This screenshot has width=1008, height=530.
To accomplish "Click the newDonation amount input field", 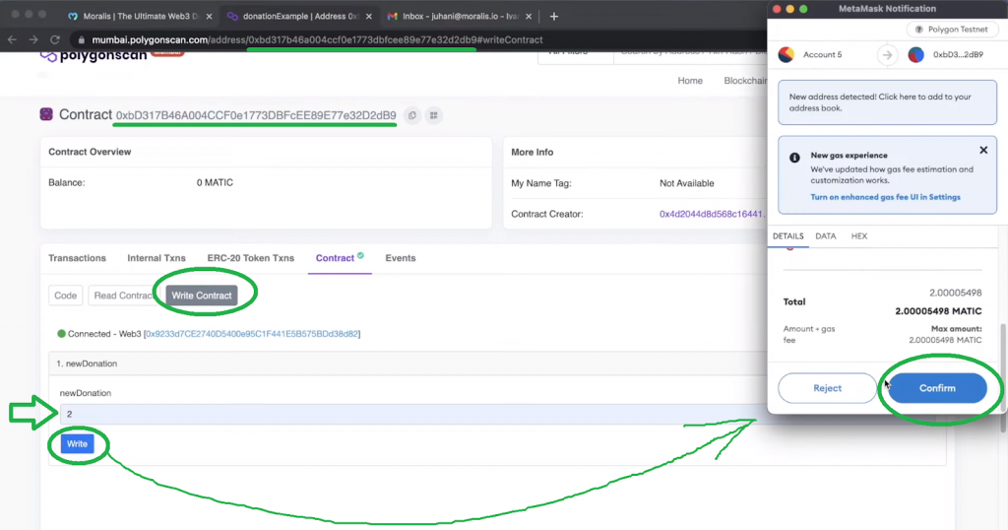I will click(x=394, y=415).
